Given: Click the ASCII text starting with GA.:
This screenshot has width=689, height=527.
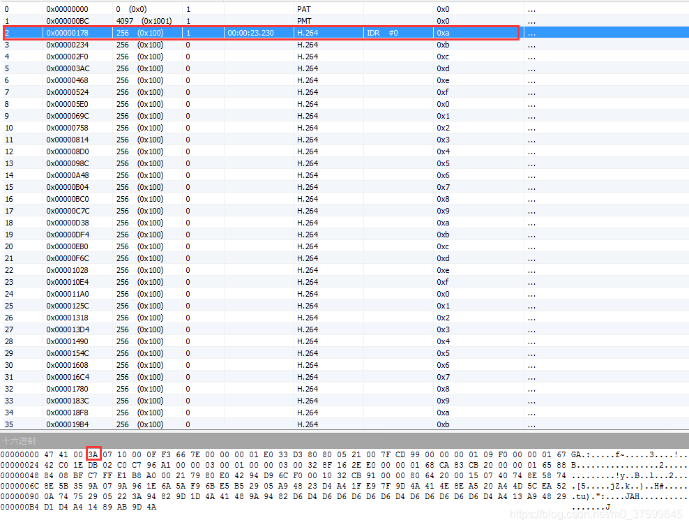Looking at the screenshot, I should coord(630,454).
